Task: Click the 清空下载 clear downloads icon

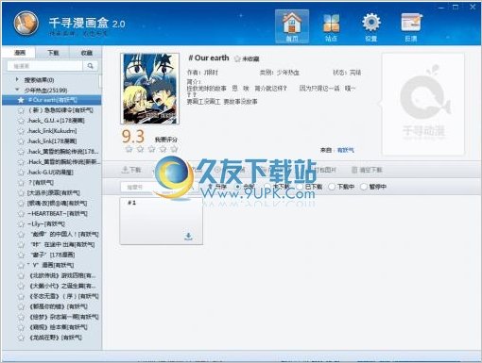Action: [367, 170]
